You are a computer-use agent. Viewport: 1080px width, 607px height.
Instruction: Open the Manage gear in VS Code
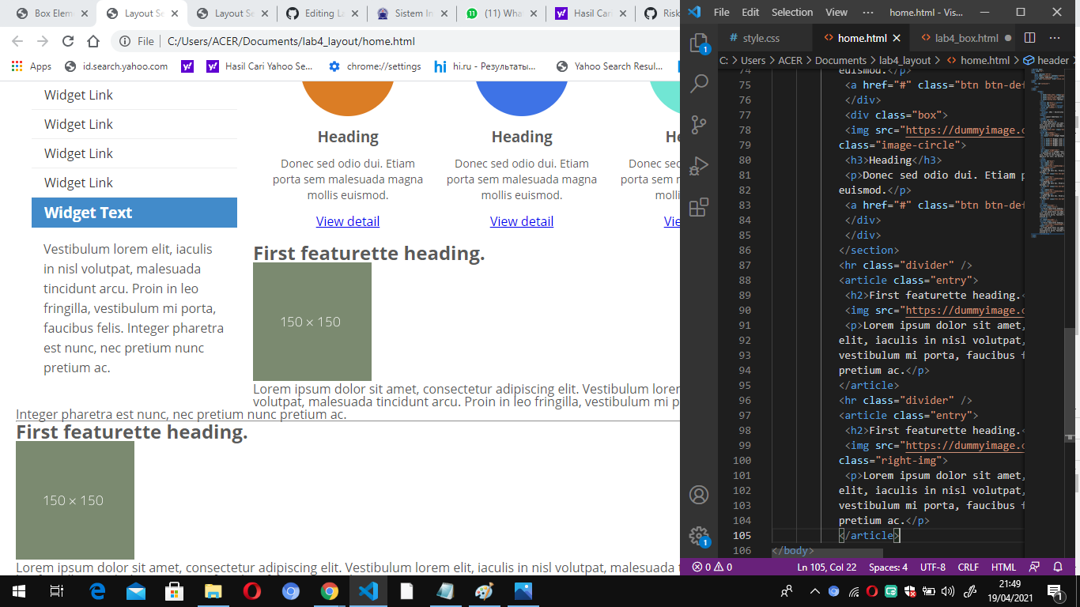click(698, 535)
